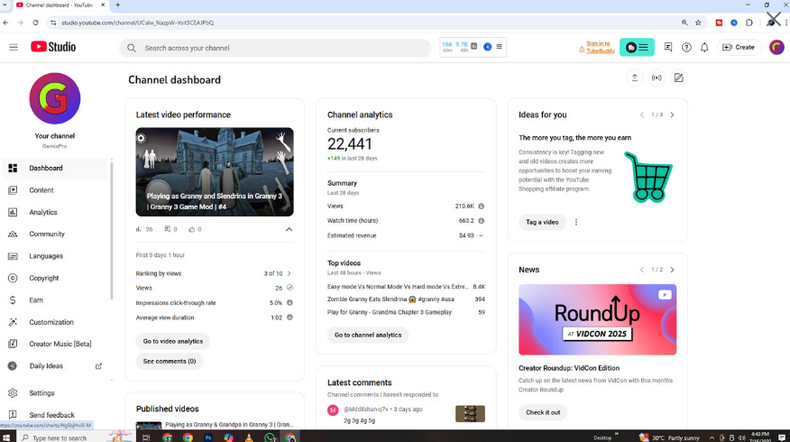Open the Tag a video more options menu
This screenshot has width=790, height=442.
tap(576, 222)
